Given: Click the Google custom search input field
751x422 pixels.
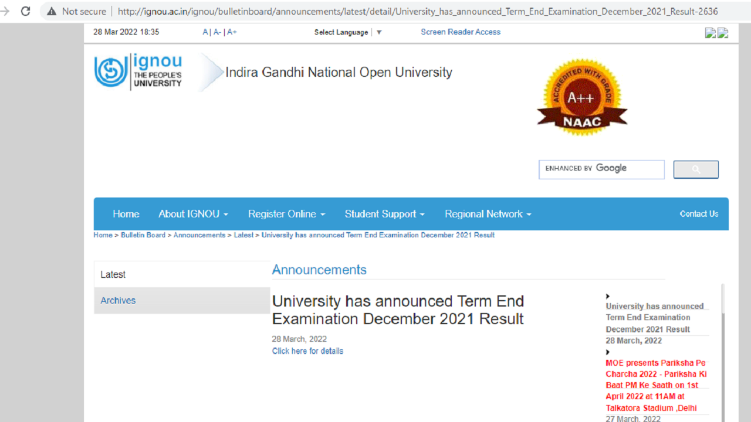Looking at the screenshot, I should [x=601, y=169].
